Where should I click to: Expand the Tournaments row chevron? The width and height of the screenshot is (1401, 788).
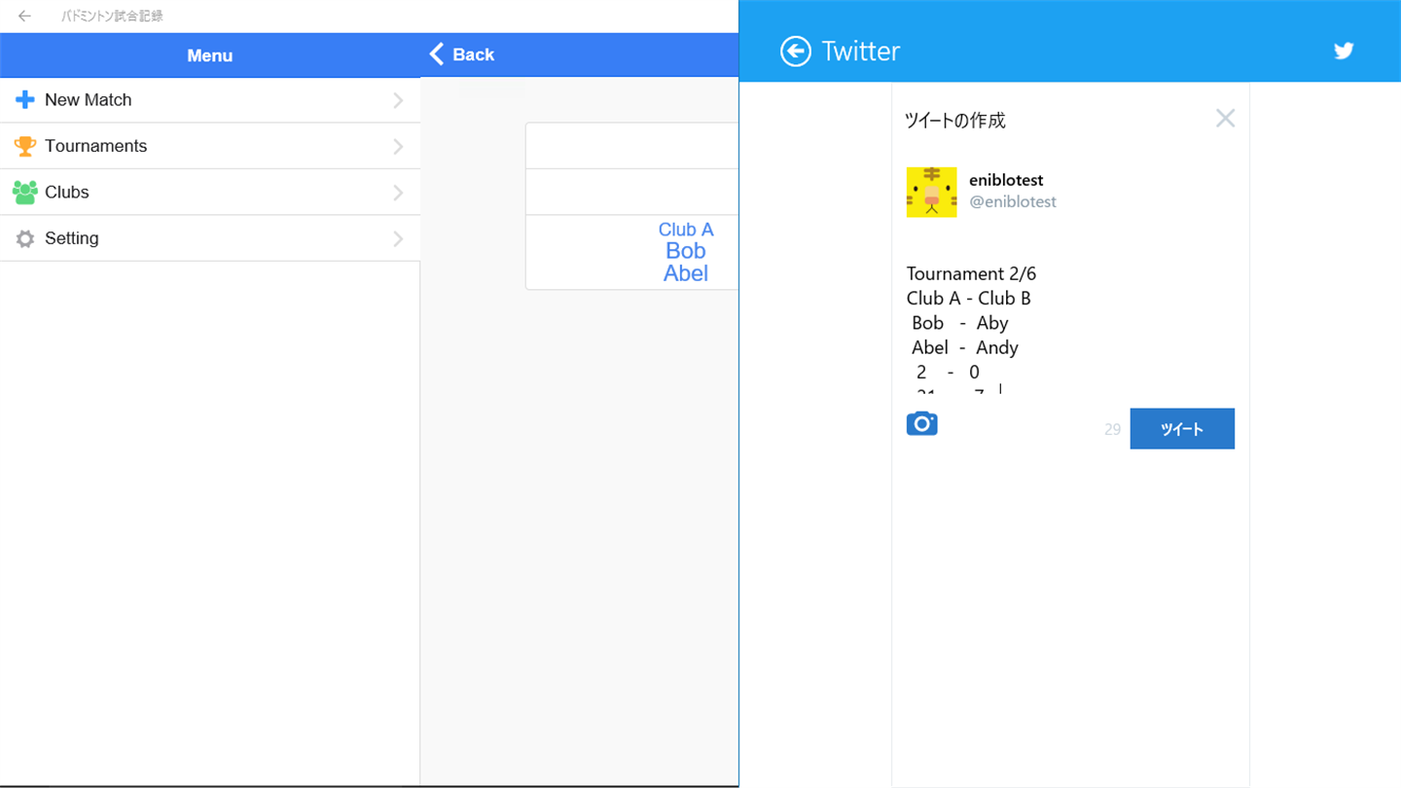tap(398, 146)
